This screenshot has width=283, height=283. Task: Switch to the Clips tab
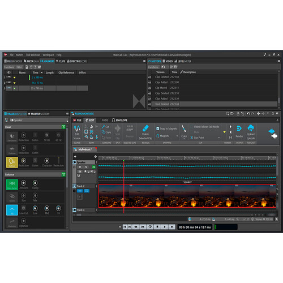click(61, 61)
